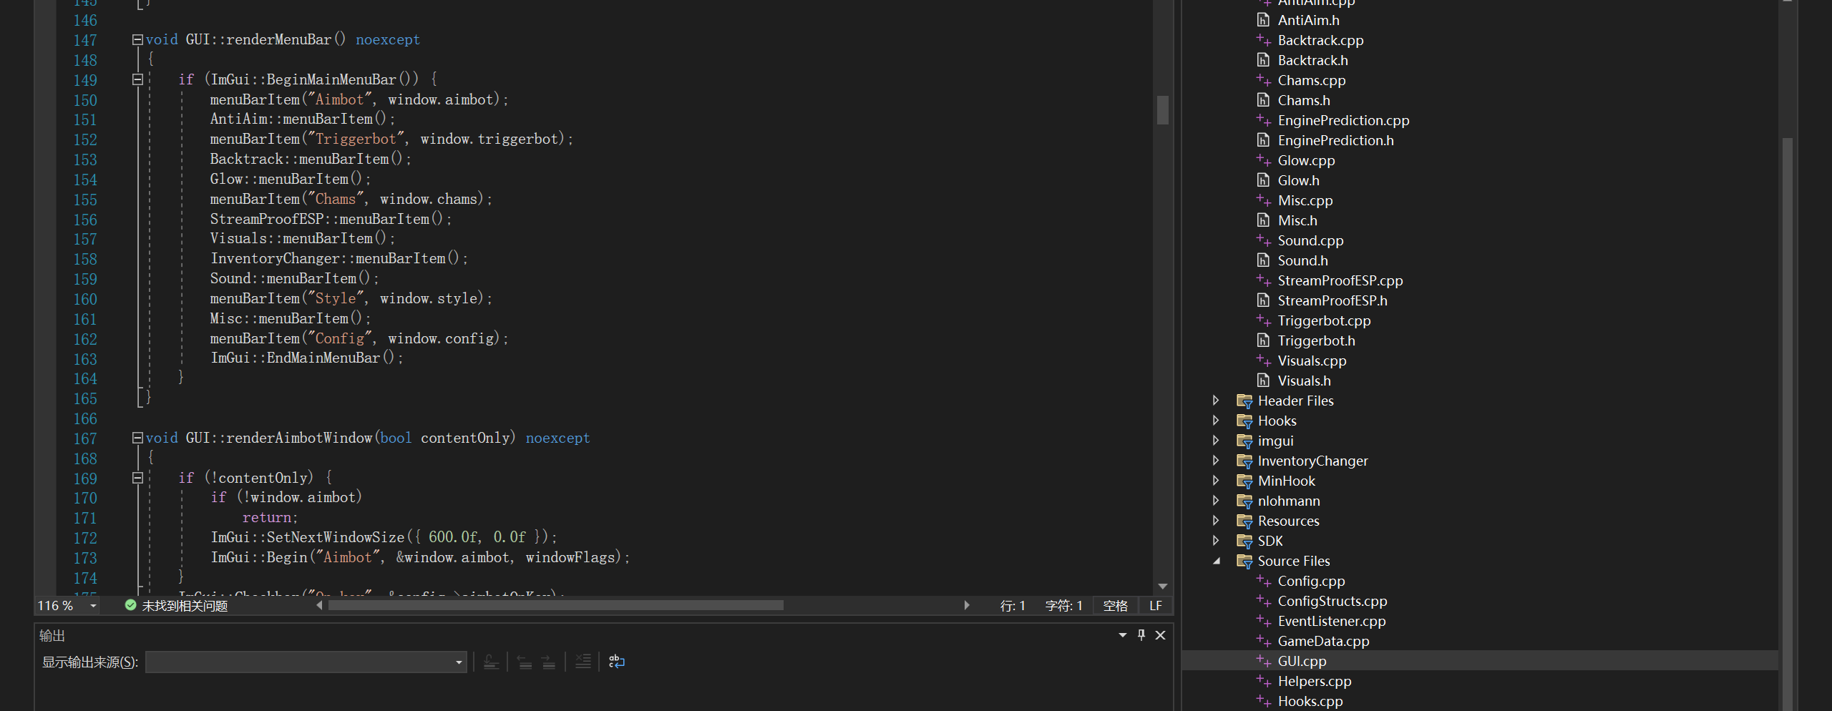
Task: Click the C++ file icon beside Chams.cpp
Action: click(1263, 80)
